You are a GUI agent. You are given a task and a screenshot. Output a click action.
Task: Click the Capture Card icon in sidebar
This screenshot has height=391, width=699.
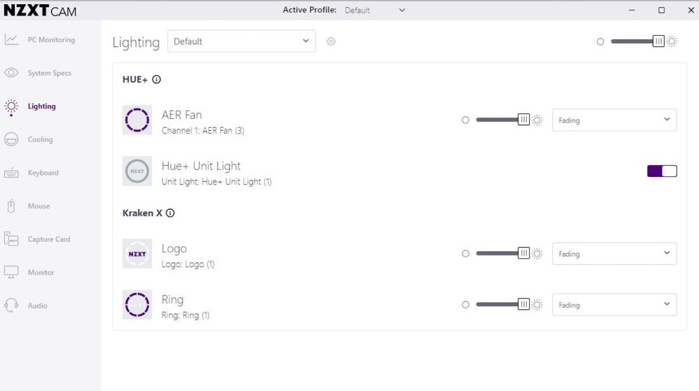tap(11, 239)
